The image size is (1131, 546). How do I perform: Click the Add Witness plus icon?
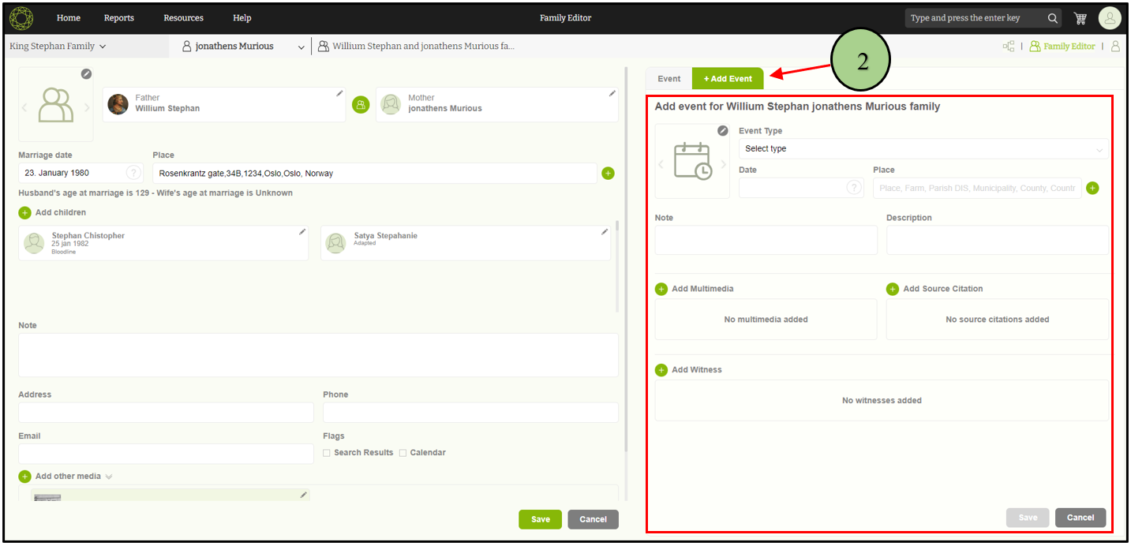pyautogui.click(x=661, y=370)
